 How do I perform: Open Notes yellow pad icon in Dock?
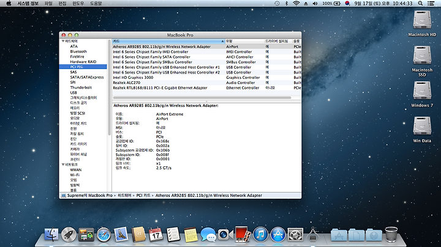[190, 235]
